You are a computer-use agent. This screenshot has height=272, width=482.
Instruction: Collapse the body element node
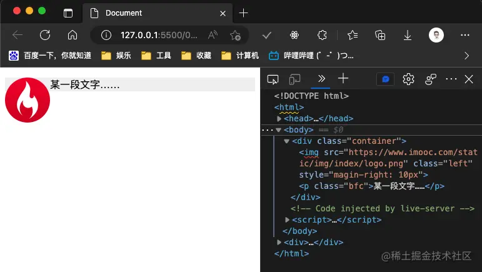278,130
